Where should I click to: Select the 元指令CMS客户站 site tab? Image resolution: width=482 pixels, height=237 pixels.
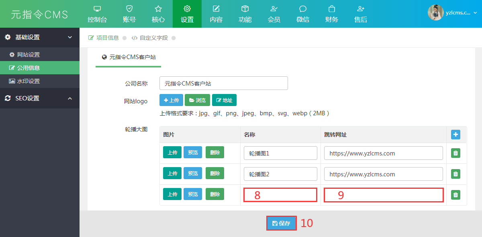point(129,57)
